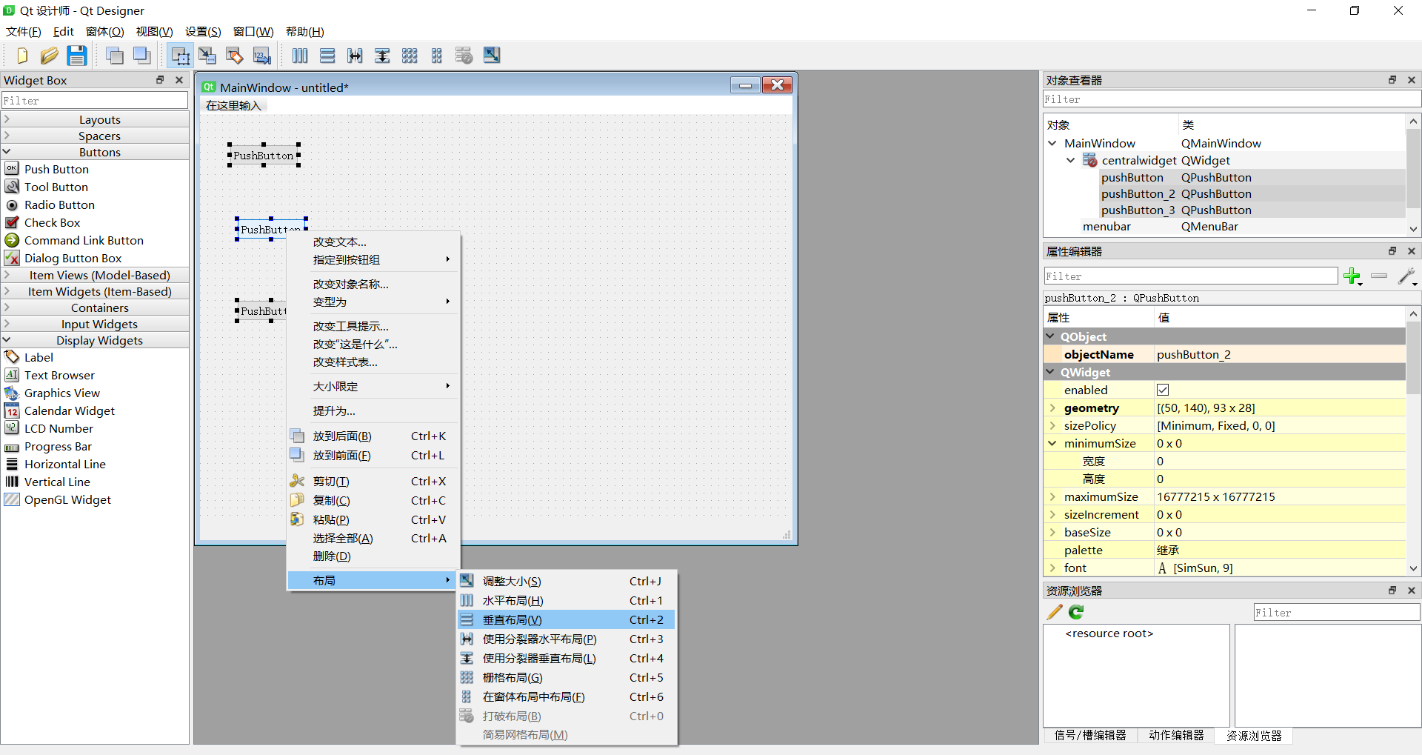Choose 改变文本... in the context menu
Screen dimensions: 1422x755
point(373,242)
